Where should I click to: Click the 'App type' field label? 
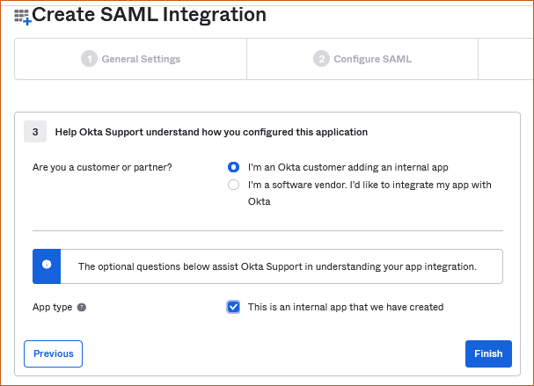[53, 308]
